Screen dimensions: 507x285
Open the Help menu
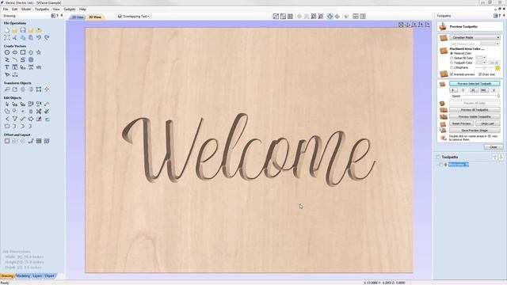82,9
